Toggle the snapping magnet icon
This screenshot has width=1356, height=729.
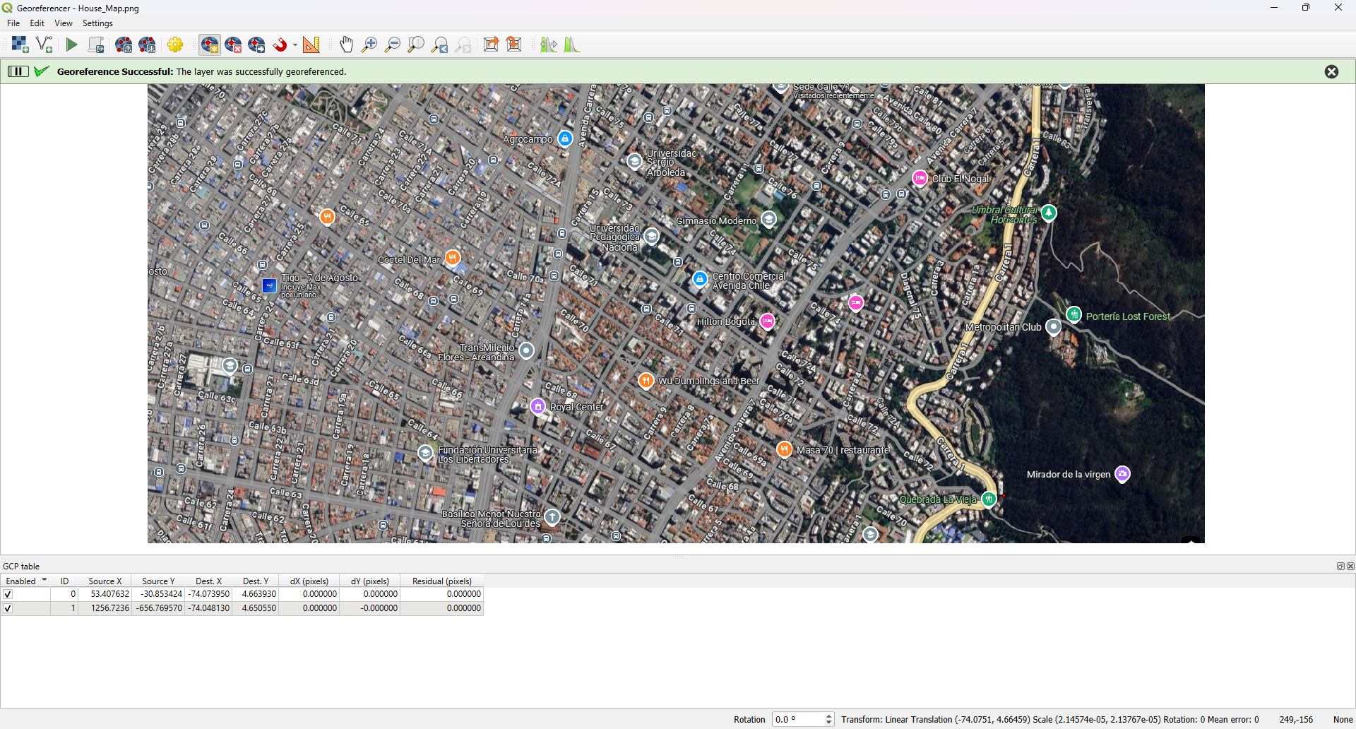(x=280, y=45)
